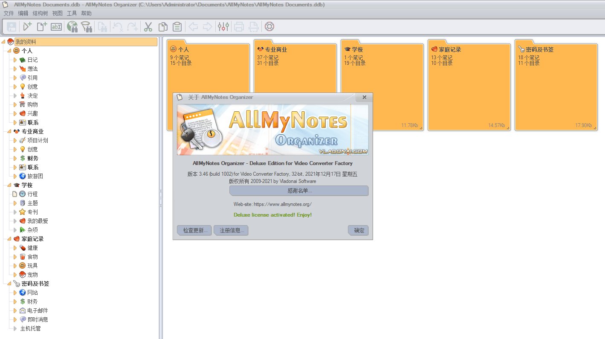Viewport: 605px width, 339px height.
Task: Click the star icon beside 专刊
Action: (x=23, y=212)
